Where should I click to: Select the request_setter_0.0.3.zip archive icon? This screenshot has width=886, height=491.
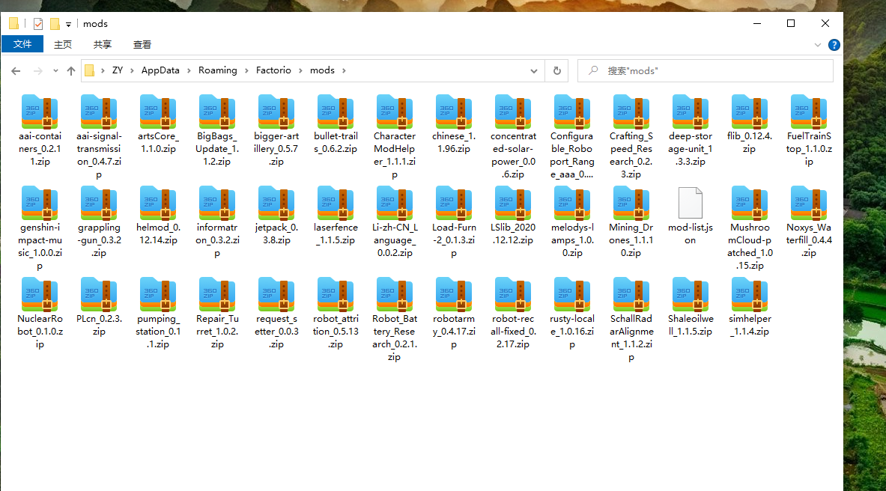click(276, 295)
